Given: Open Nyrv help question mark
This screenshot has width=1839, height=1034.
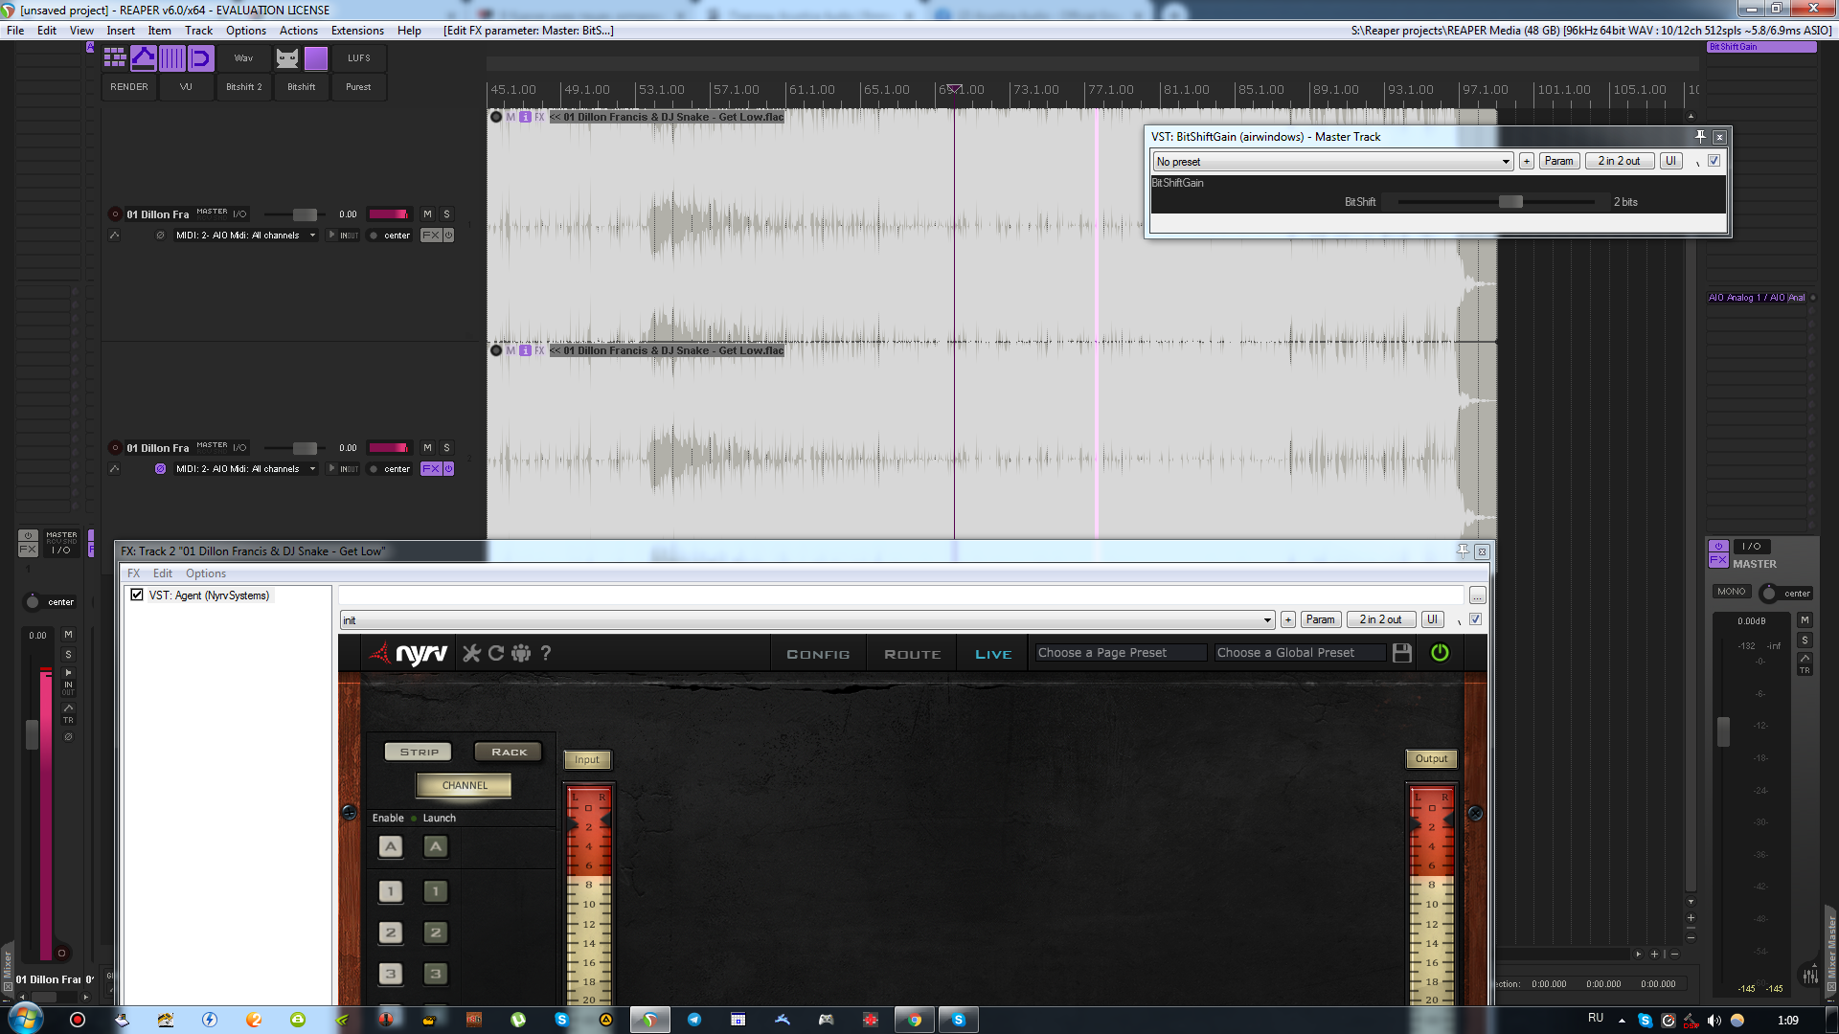Looking at the screenshot, I should click(x=546, y=653).
